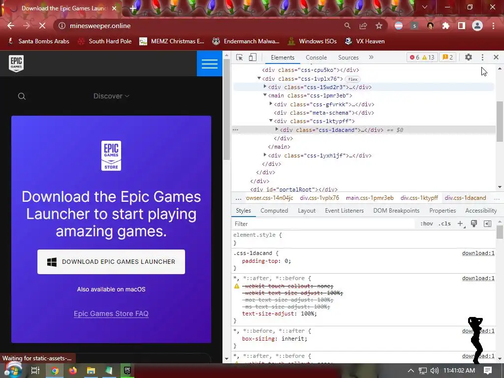Click div.css-1ktypff in breadcrumb

[419, 198]
